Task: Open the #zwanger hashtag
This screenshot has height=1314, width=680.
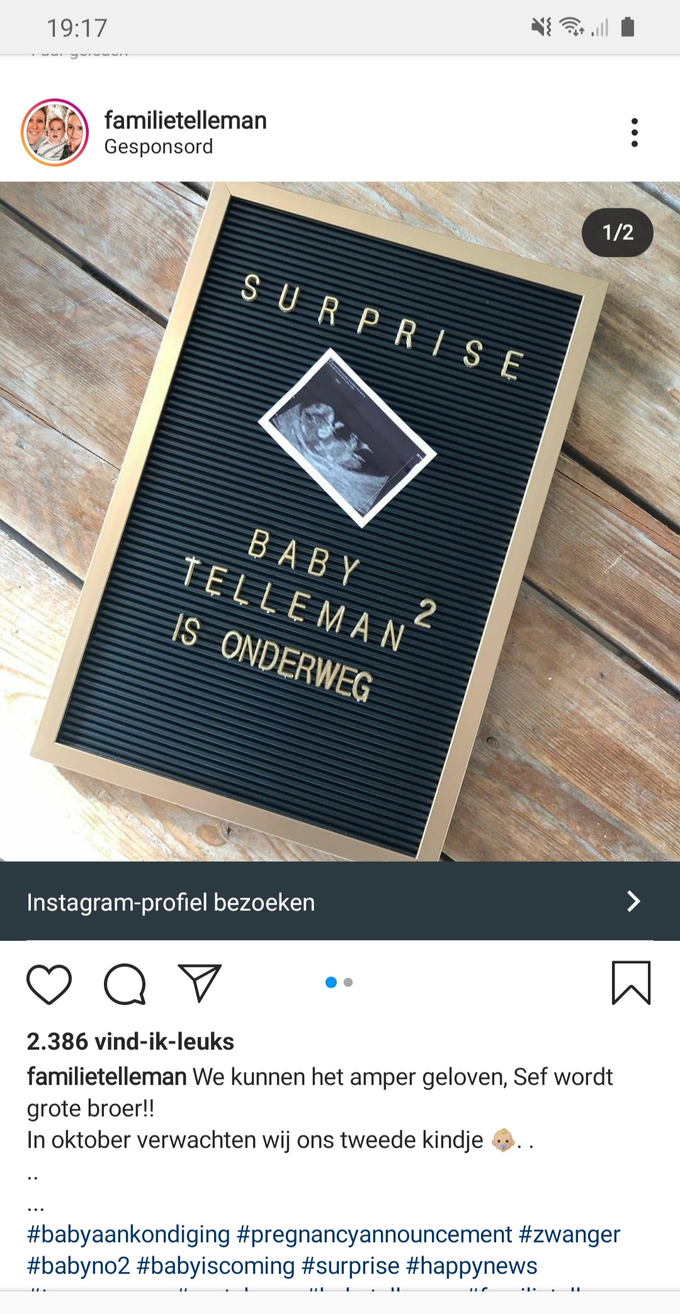Action: 570,1235
